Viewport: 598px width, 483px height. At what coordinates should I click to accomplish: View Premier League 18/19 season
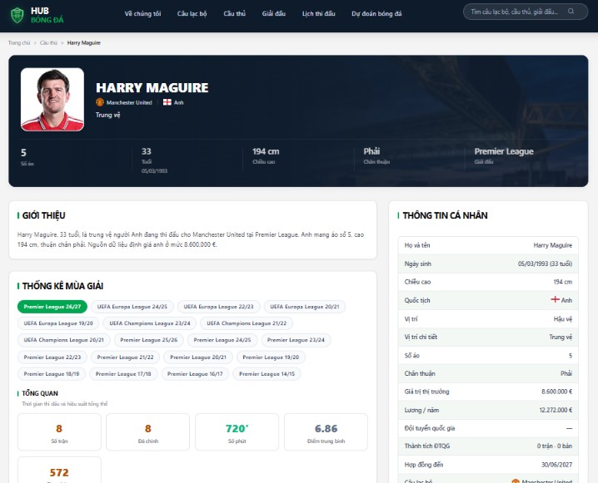pyautogui.click(x=52, y=374)
